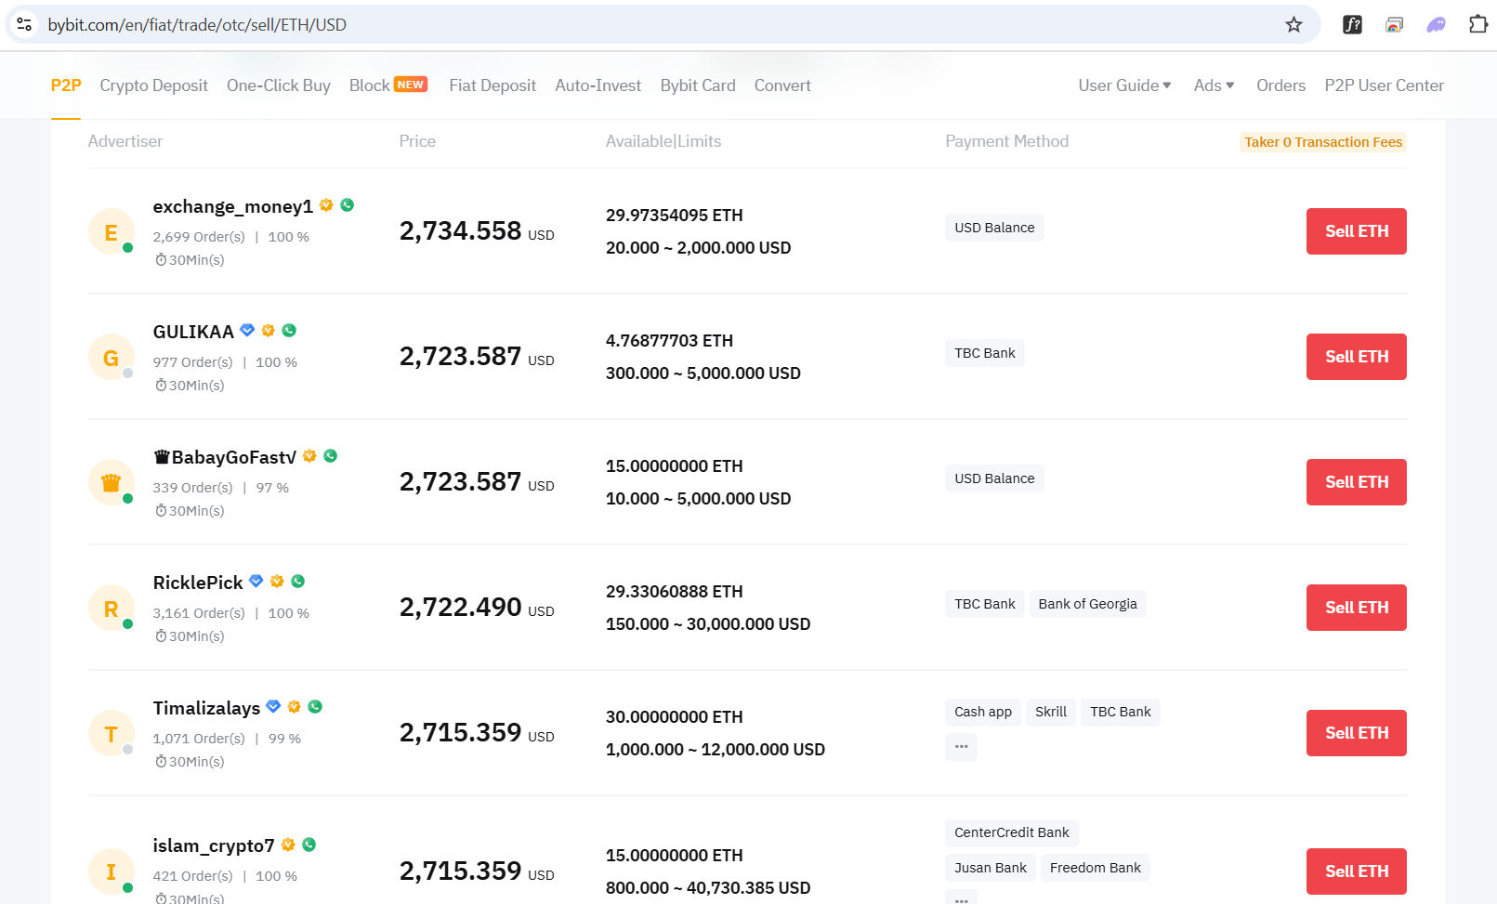Open the rainbow window extension icon
This screenshot has height=904, width=1497.
pos(1394,25)
